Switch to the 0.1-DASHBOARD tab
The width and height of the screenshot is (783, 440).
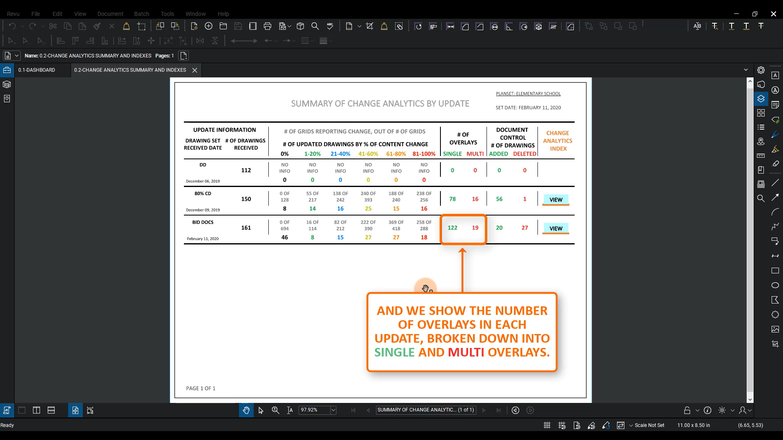[37, 70]
